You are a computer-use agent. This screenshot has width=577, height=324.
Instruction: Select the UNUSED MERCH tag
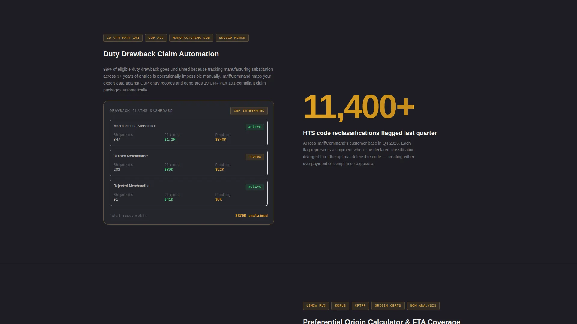pos(232,38)
